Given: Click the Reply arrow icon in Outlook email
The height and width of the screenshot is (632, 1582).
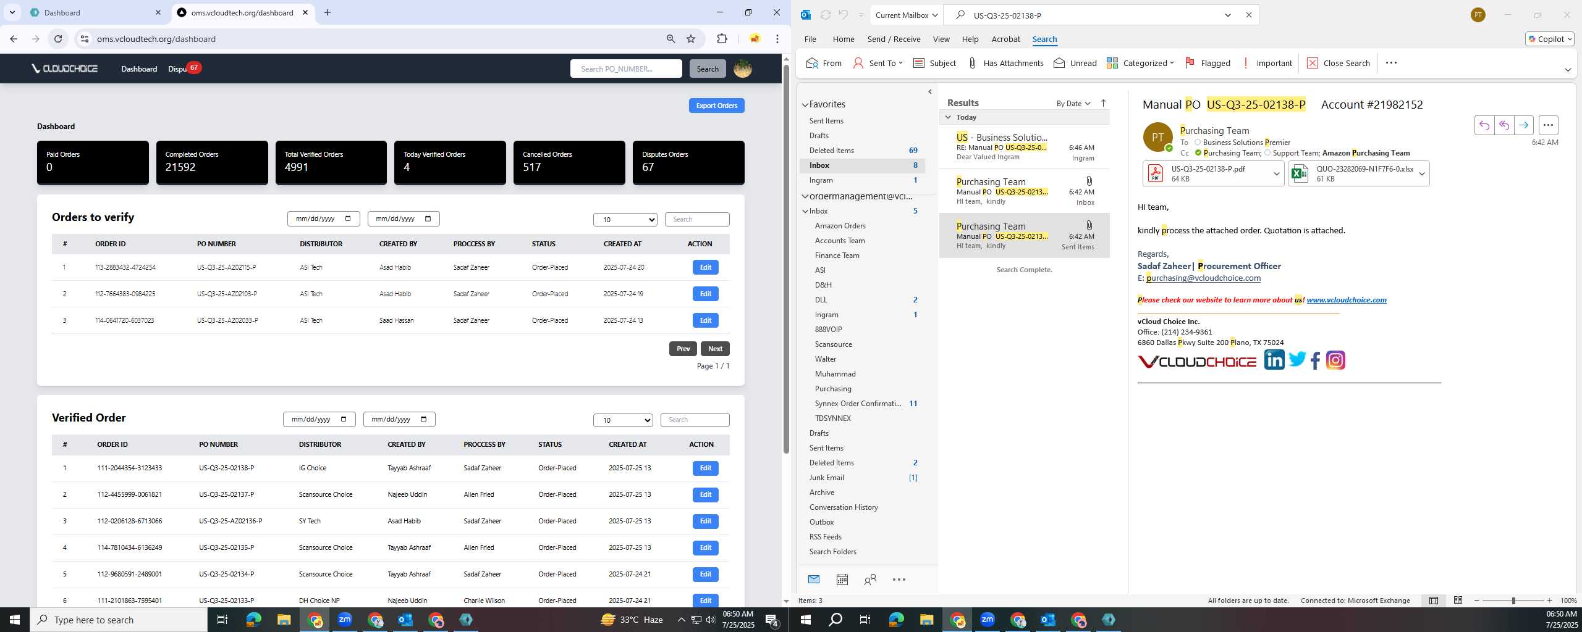Looking at the screenshot, I should (x=1484, y=125).
